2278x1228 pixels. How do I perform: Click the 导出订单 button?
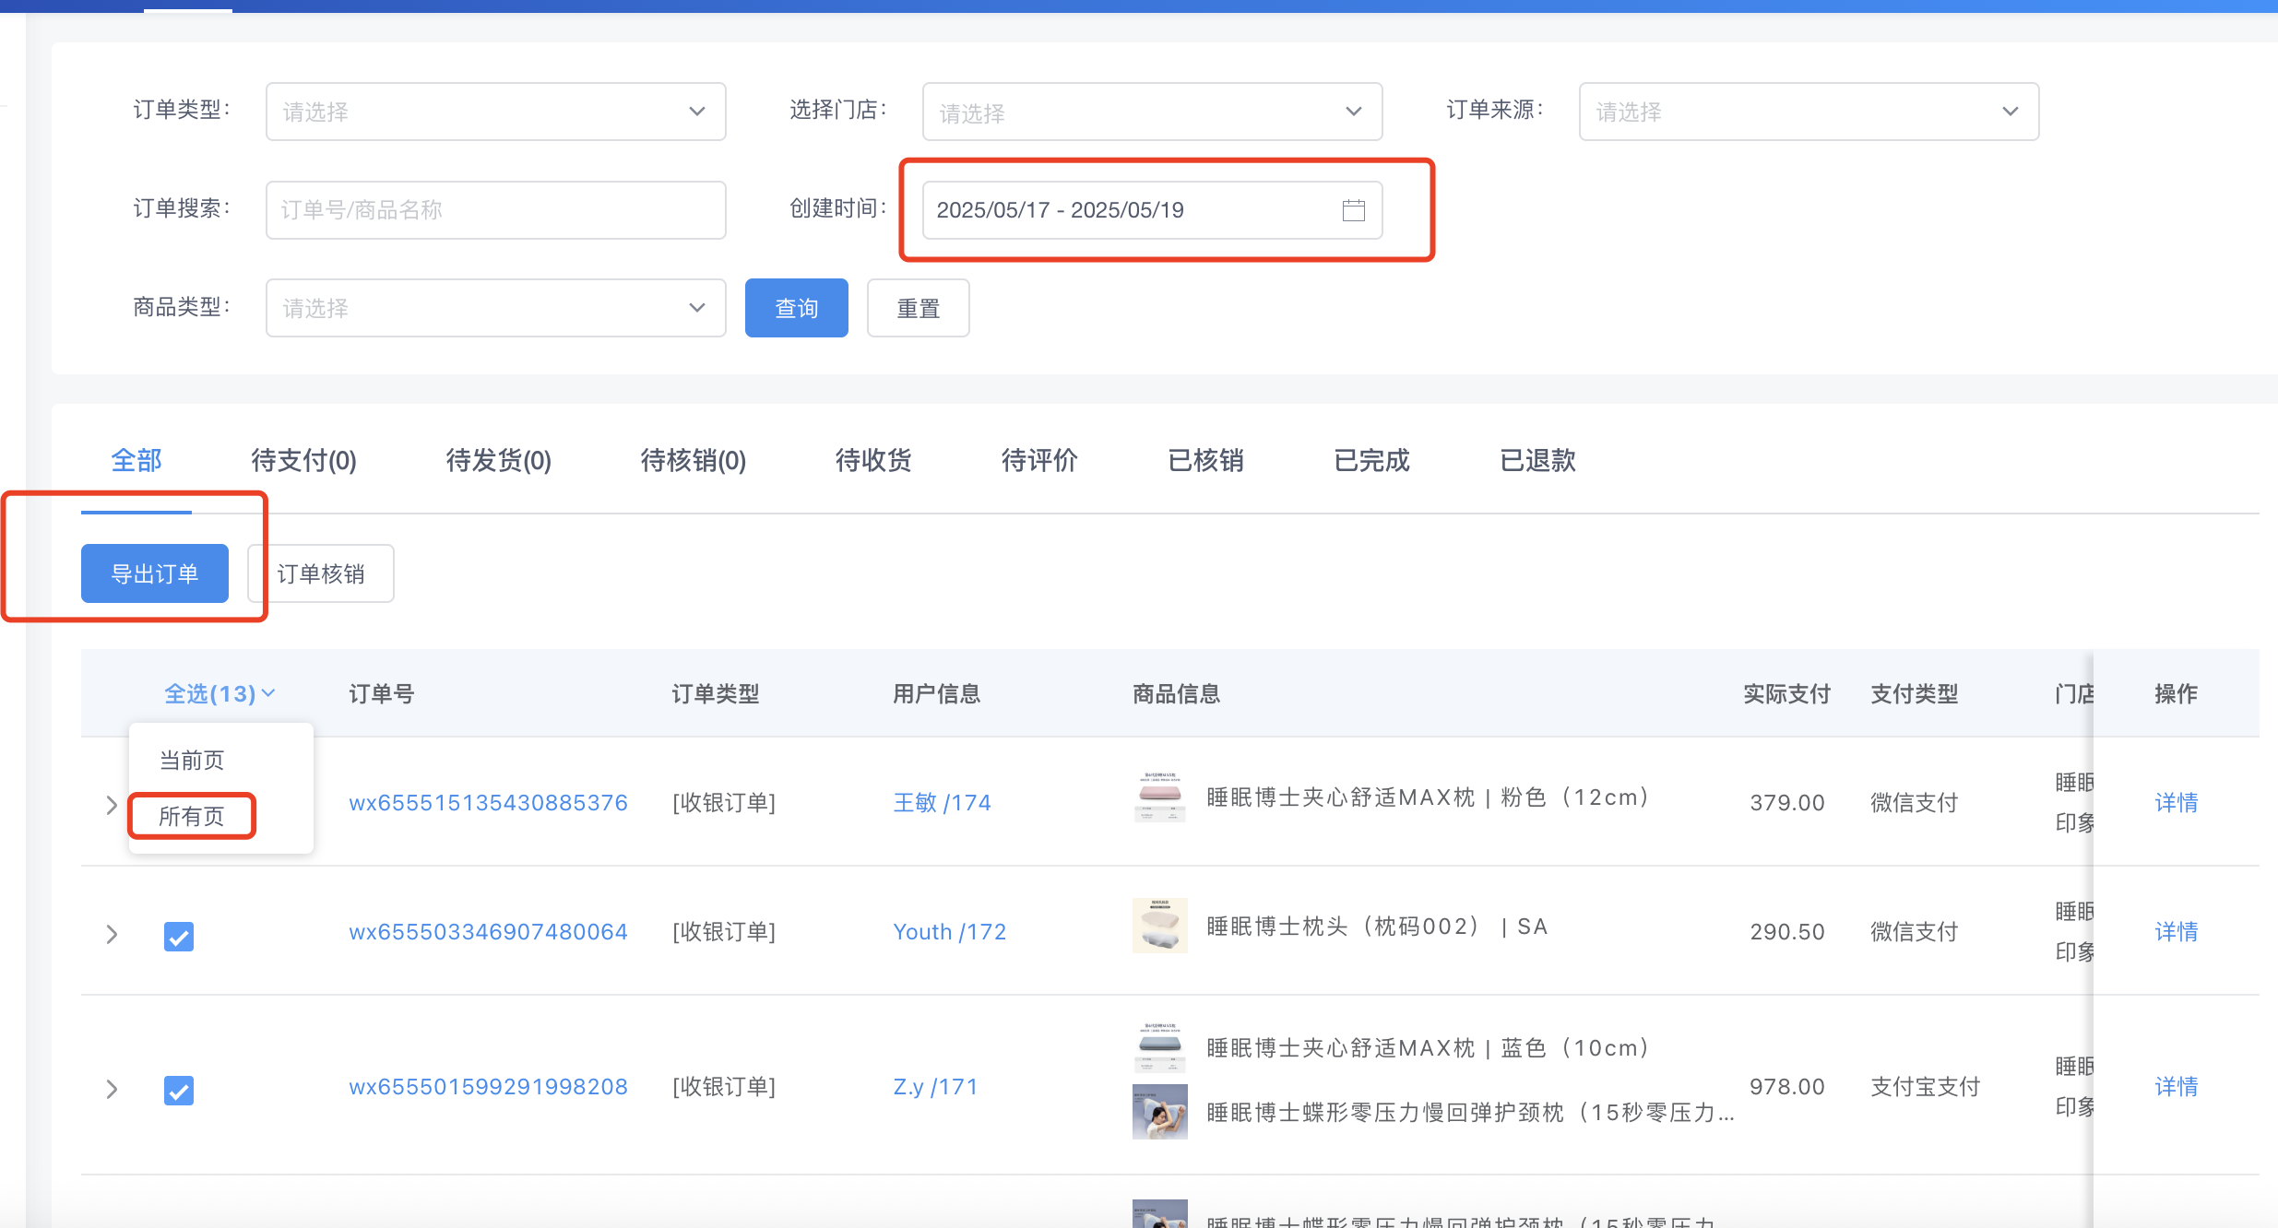tap(155, 573)
